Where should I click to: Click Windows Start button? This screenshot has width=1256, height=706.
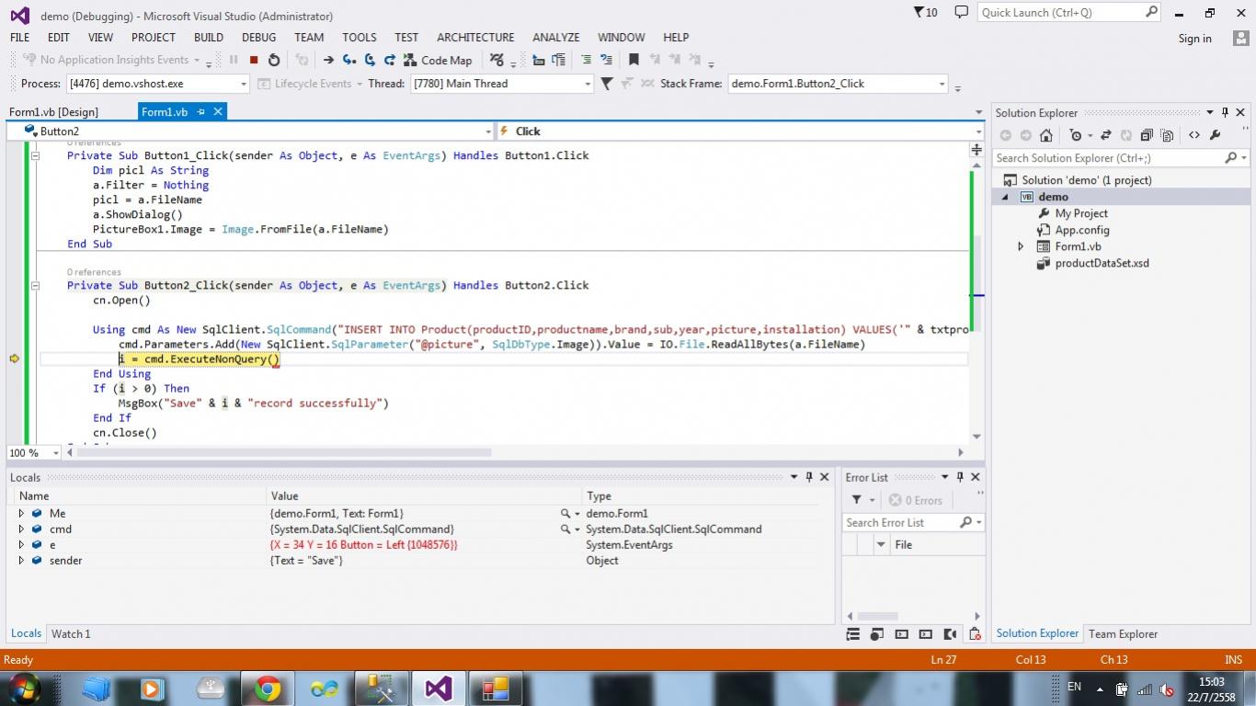[24, 689]
